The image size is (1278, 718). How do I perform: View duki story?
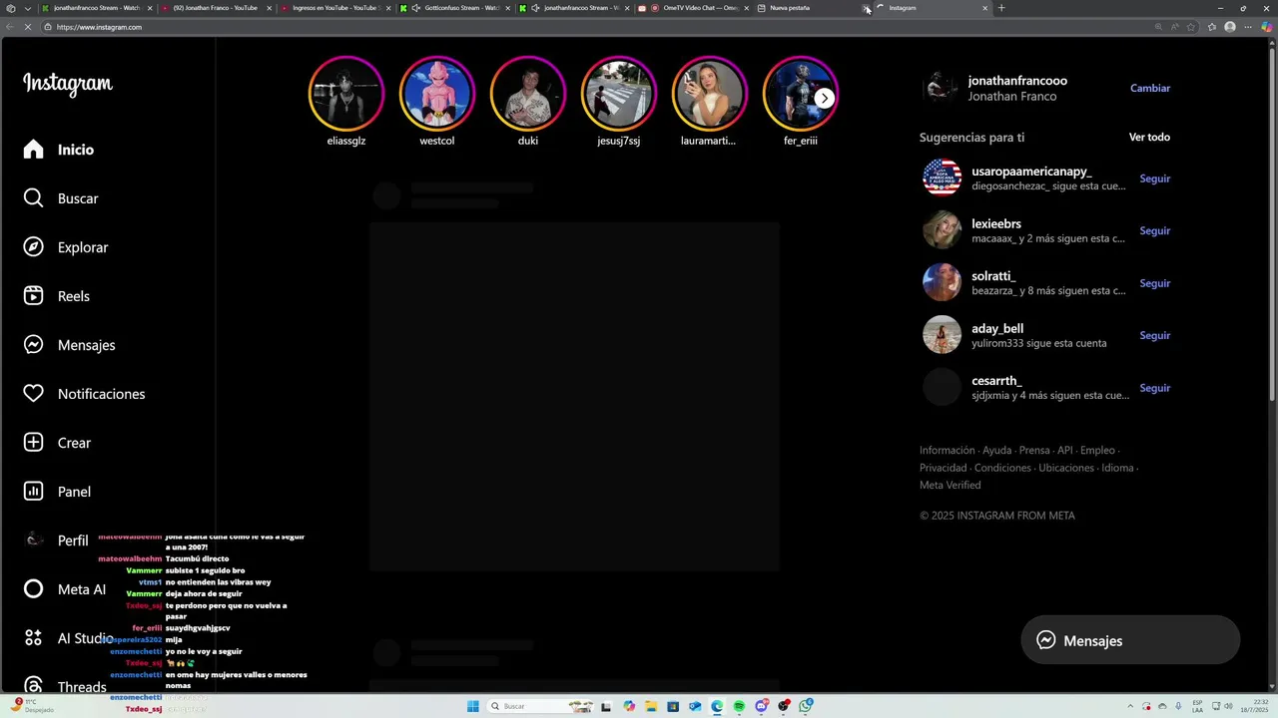528,95
